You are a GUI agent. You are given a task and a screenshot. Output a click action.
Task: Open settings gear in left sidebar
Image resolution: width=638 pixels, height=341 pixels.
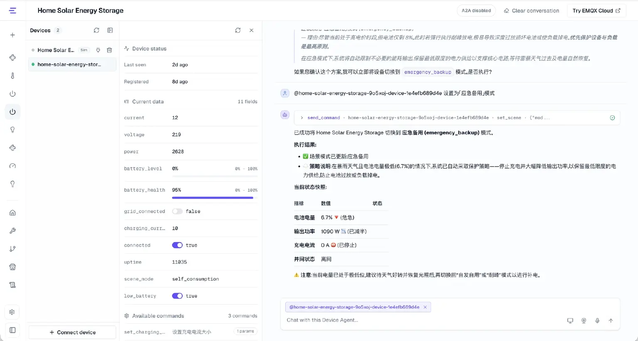click(12, 312)
